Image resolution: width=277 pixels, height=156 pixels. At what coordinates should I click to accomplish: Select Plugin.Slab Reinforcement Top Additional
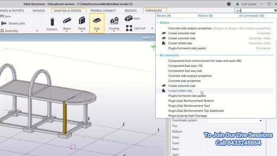(215, 111)
